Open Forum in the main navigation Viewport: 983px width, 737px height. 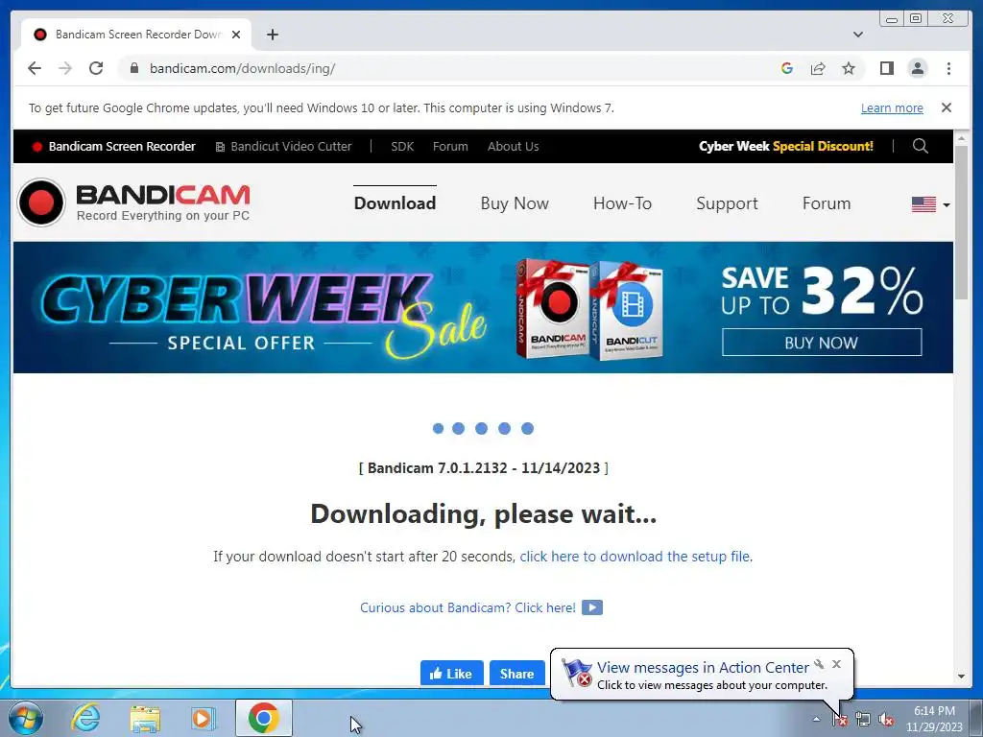tap(827, 203)
